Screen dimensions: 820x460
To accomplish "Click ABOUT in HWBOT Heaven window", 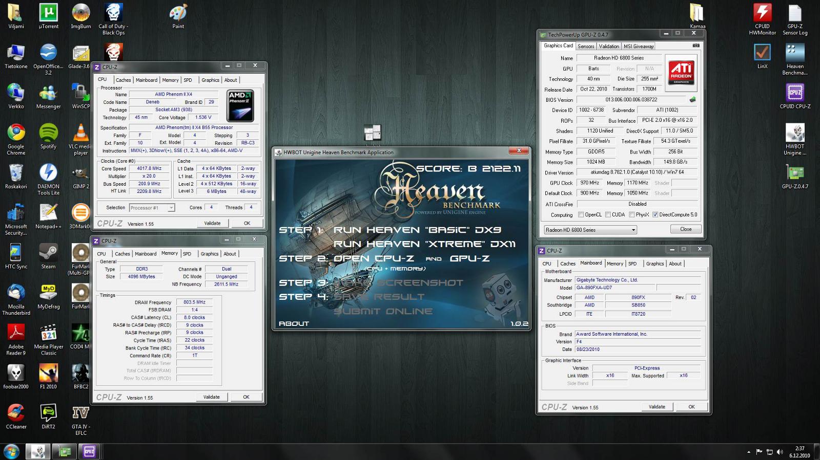I will 294,324.
